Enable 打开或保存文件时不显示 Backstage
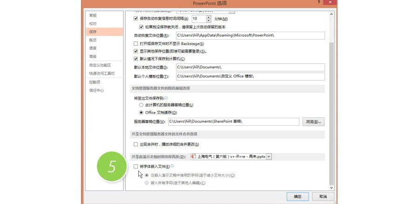 click(x=136, y=44)
